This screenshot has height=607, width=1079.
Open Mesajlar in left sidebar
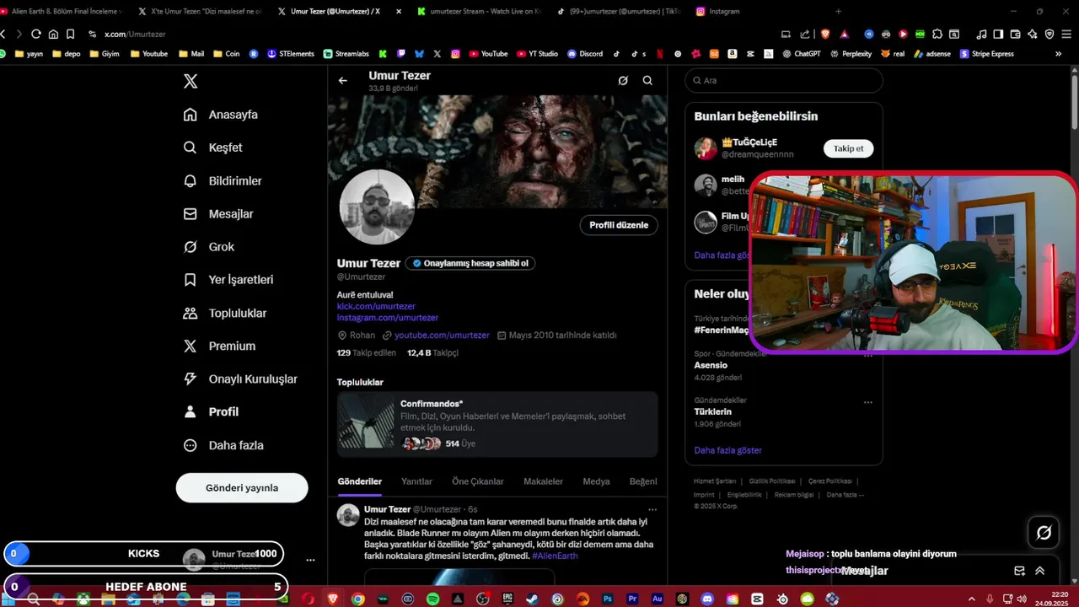point(218,214)
